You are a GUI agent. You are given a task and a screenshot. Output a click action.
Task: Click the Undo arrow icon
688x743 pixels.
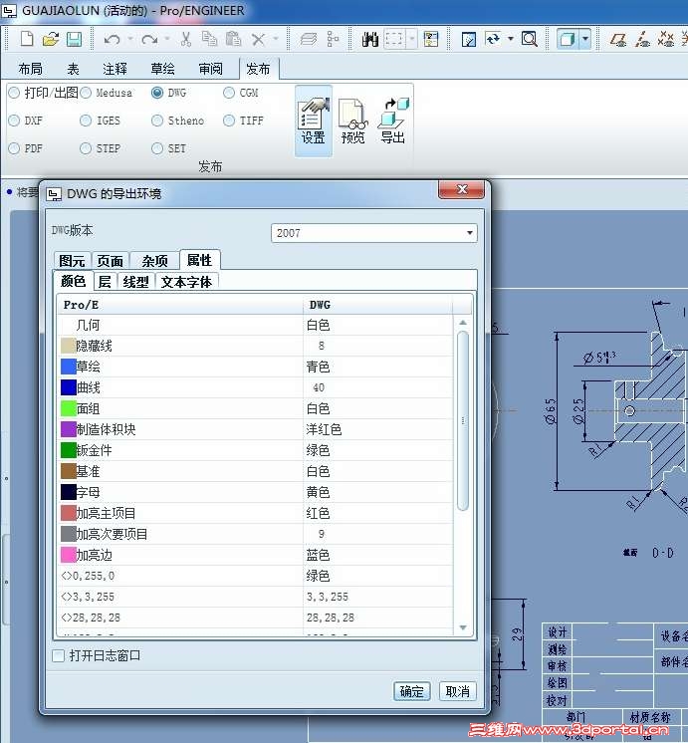coord(112,39)
